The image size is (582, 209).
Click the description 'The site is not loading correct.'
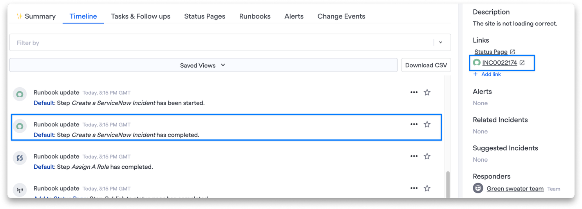(x=515, y=23)
